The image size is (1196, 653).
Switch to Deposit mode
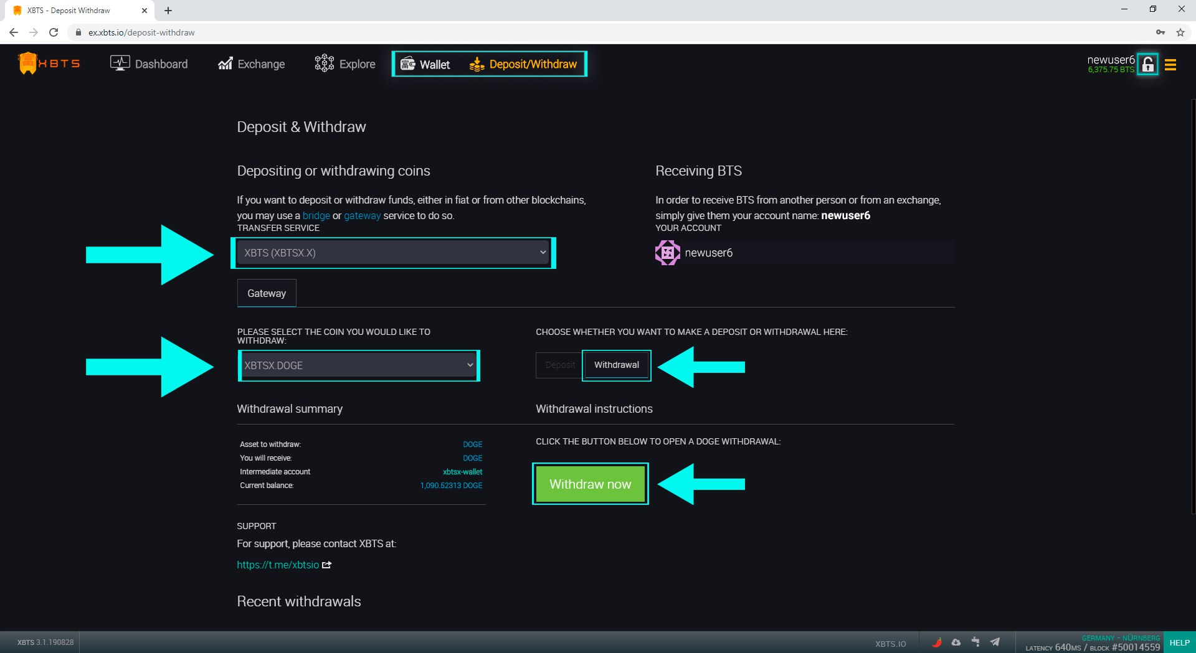pyautogui.click(x=560, y=365)
